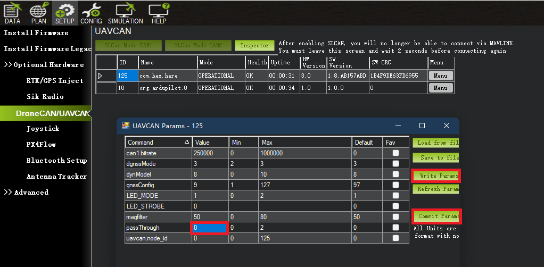Select DroneCAN/UAVCAN menu item

(x=45, y=114)
